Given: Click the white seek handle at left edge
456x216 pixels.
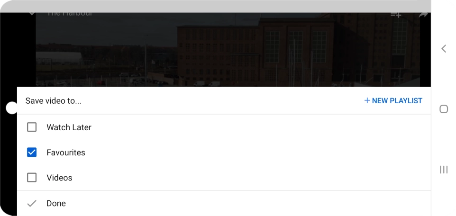Looking at the screenshot, I should [x=12, y=108].
